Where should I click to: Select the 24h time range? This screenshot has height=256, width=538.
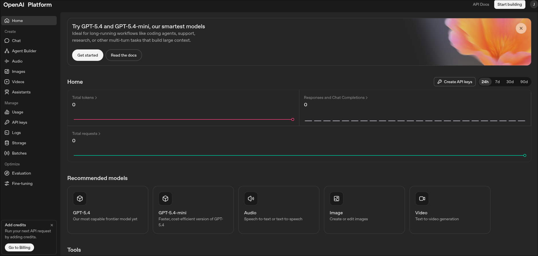pyautogui.click(x=485, y=82)
